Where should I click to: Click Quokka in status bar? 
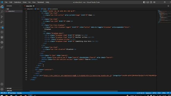pyautogui.click(x=20, y=93)
